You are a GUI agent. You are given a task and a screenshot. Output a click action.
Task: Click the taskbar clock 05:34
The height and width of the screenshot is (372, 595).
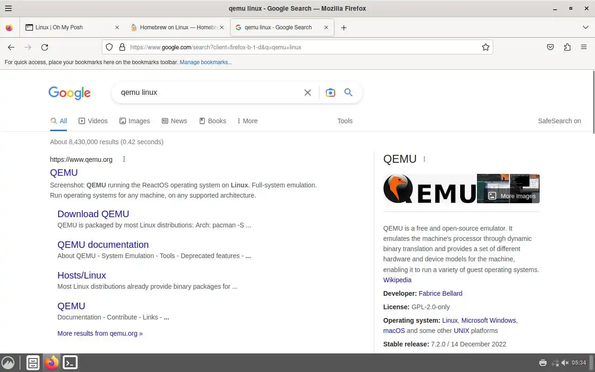click(579, 363)
